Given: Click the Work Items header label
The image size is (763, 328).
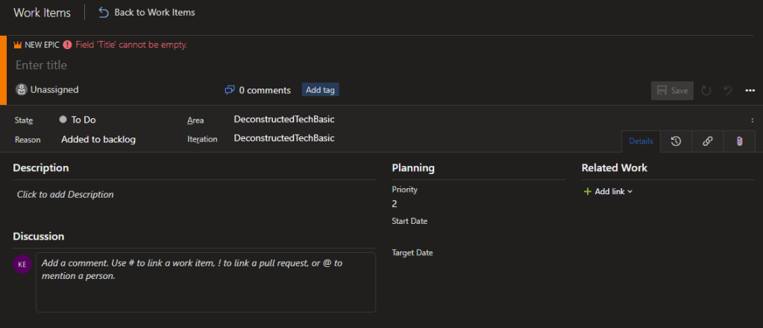Looking at the screenshot, I should 42,13.
